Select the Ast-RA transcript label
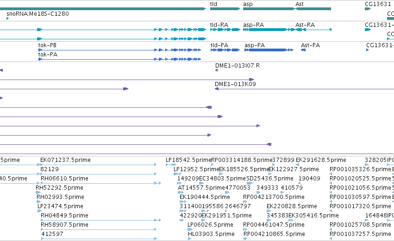394x241 pixels. (x=305, y=25)
